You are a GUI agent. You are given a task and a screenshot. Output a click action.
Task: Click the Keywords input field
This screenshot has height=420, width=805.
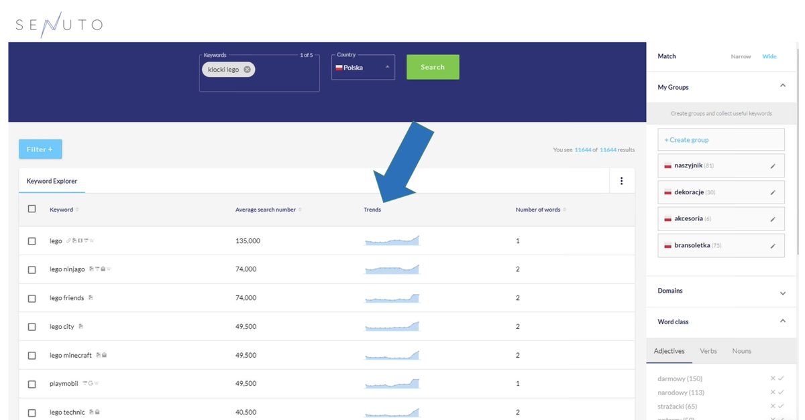coord(259,73)
